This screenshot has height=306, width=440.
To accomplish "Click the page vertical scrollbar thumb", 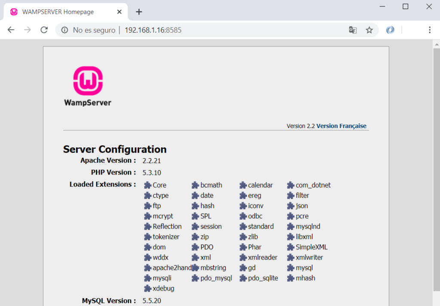I will pyautogui.click(x=437, y=170).
